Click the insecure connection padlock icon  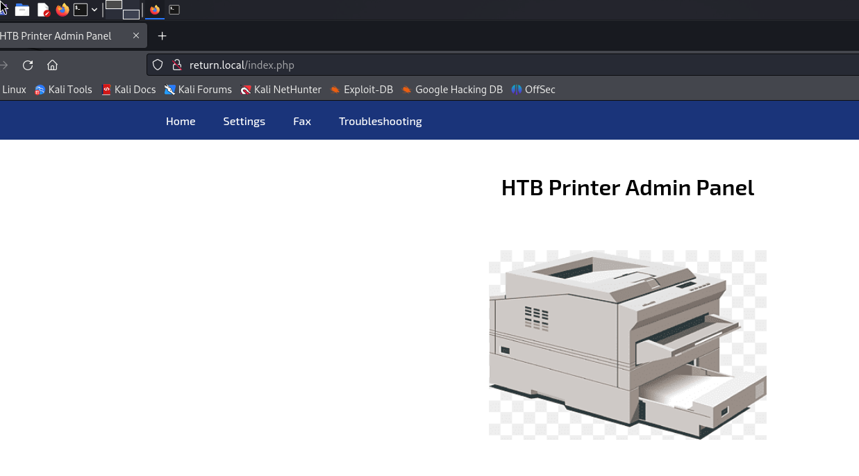176,65
